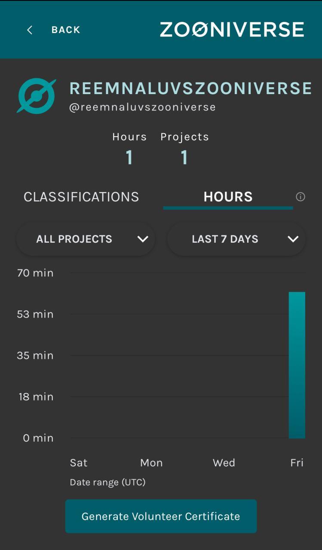Switch to the Classifications tab
The image size is (322, 550).
tap(81, 197)
